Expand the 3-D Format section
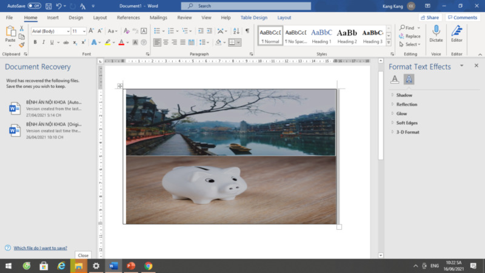The width and height of the screenshot is (485, 273). 407,132
